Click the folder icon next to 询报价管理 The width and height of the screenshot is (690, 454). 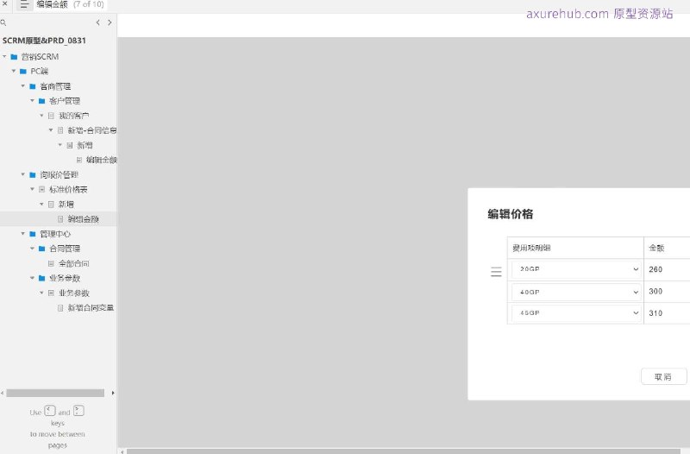pyautogui.click(x=33, y=175)
